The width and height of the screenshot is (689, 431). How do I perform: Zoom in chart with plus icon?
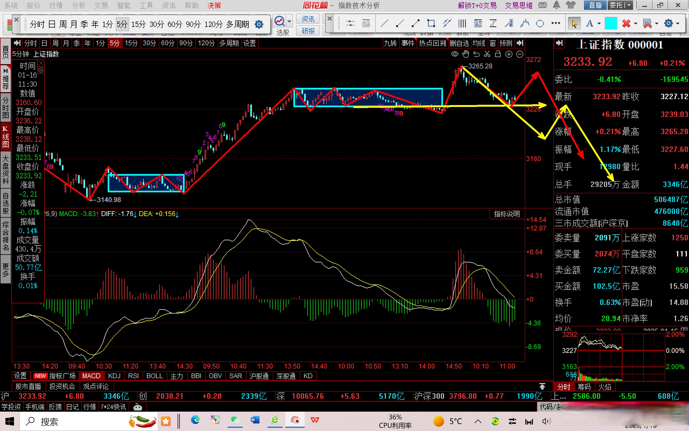click(x=509, y=54)
